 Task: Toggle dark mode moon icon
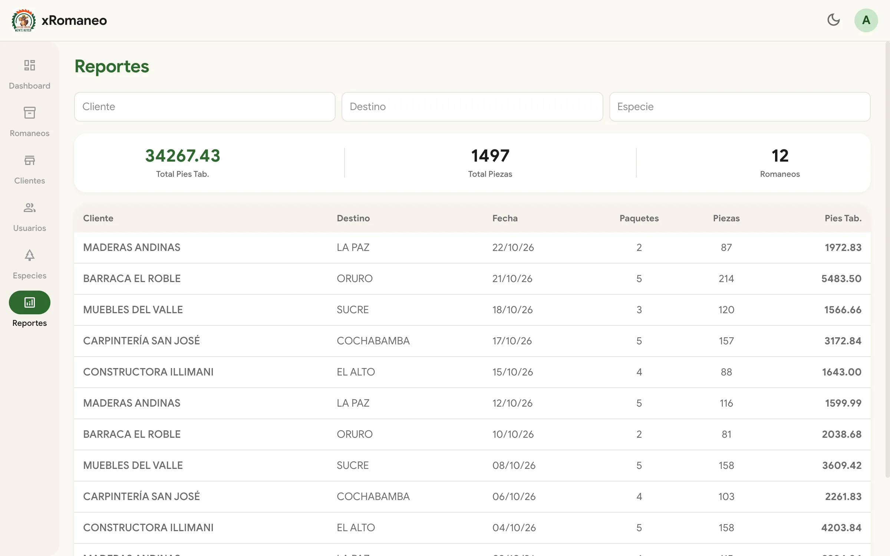pyautogui.click(x=834, y=20)
